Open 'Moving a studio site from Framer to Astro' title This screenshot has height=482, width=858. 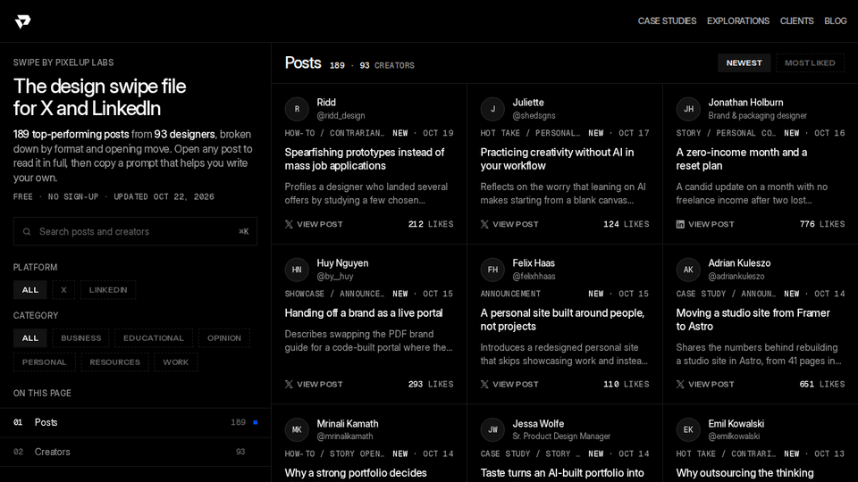(753, 320)
